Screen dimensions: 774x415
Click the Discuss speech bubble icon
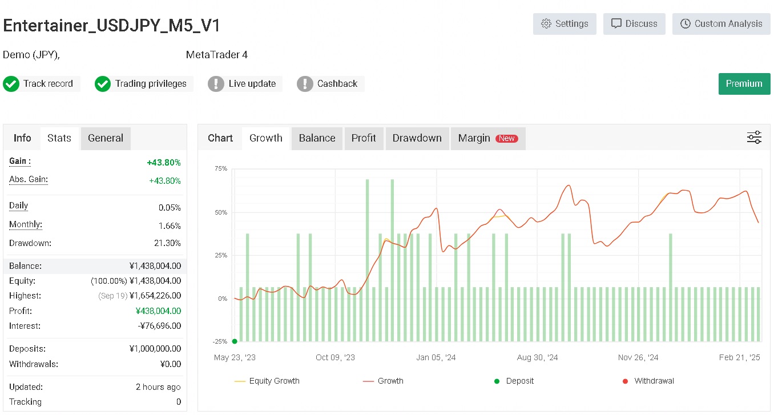616,24
